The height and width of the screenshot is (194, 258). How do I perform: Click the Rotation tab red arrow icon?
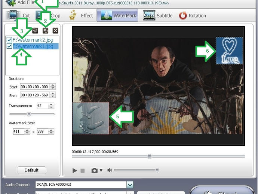(x=183, y=15)
